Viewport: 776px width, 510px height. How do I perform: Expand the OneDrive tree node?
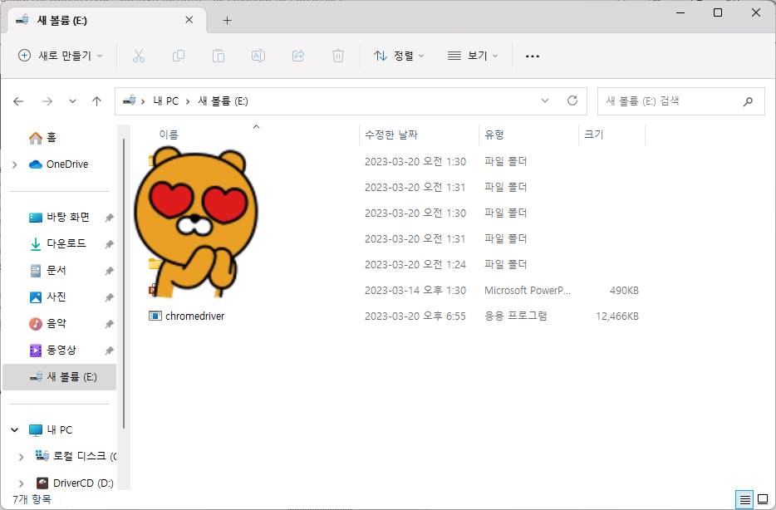tap(15, 164)
